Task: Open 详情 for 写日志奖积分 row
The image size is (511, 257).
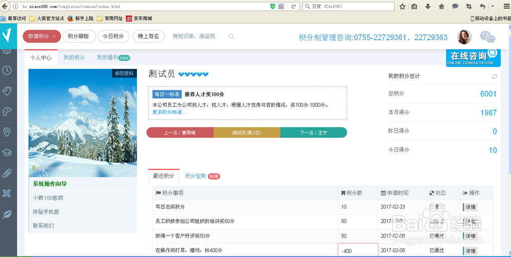Action: [x=470, y=207]
